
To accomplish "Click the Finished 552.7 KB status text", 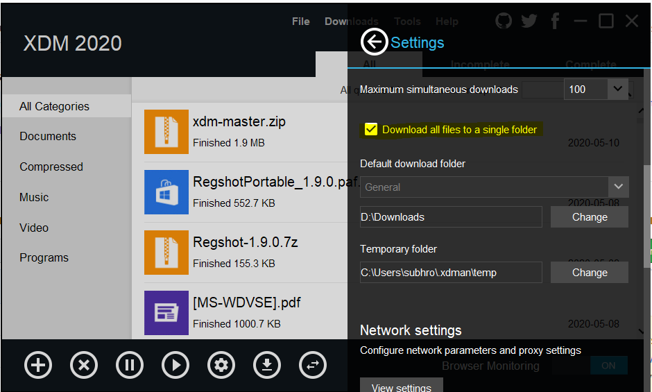I will (x=234, y=203).
